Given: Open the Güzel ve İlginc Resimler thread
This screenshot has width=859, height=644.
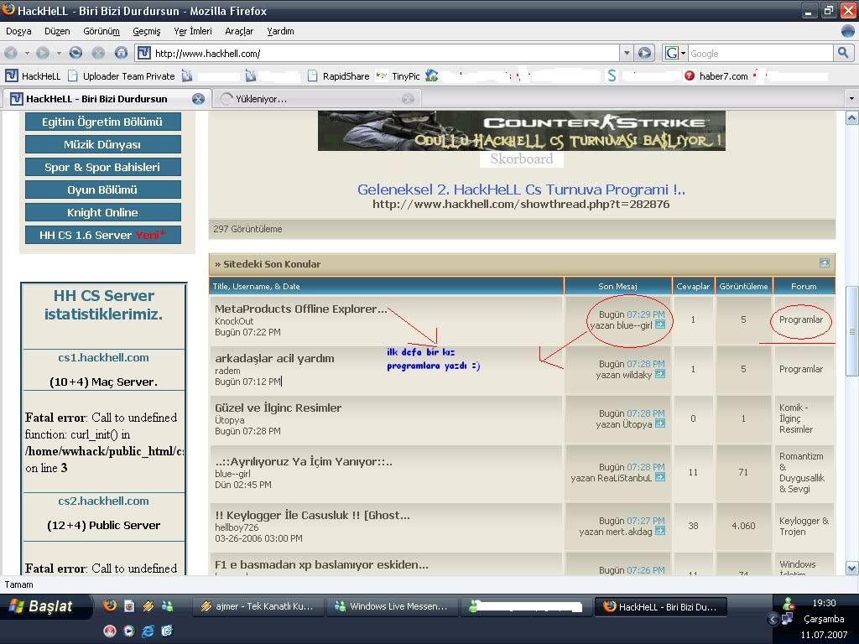Looking at the screenshot, I should (x=279, y=408).
